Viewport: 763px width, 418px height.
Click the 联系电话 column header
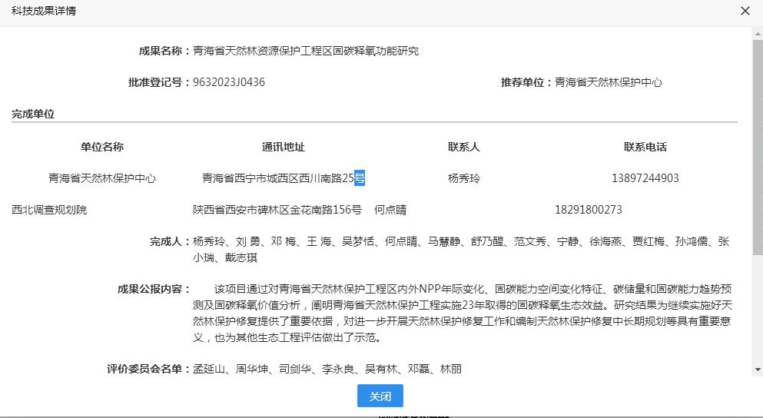point(645,147)
